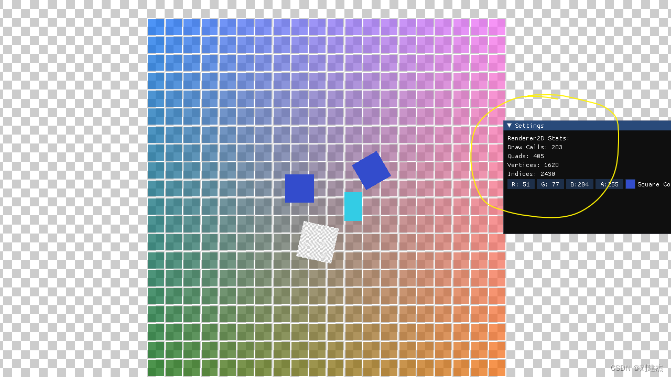The image size is (671, 377).
Task: Open the Square Color swatch picker
Action: 630,184
